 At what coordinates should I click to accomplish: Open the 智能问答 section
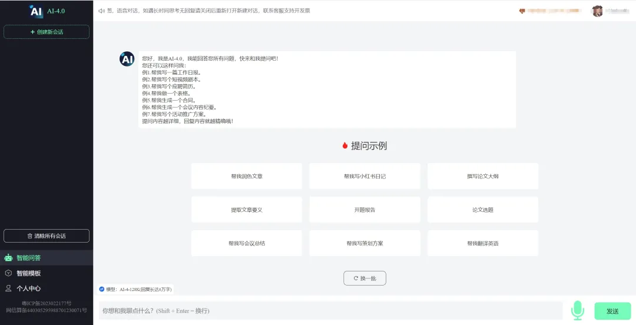(x=47, y=258)
